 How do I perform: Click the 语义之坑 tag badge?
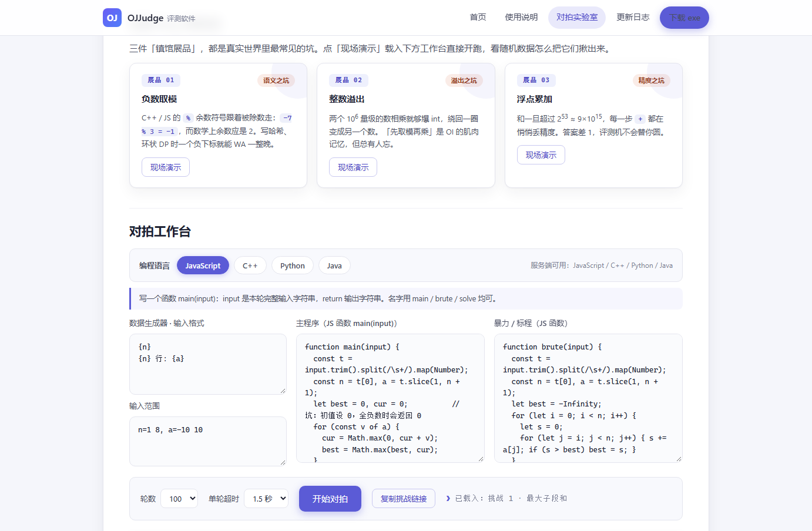276,80
